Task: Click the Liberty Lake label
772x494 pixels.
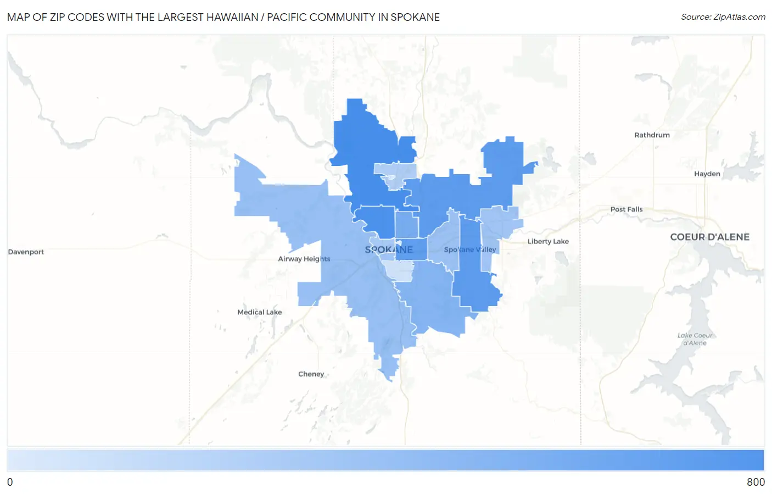Action: 548,241
